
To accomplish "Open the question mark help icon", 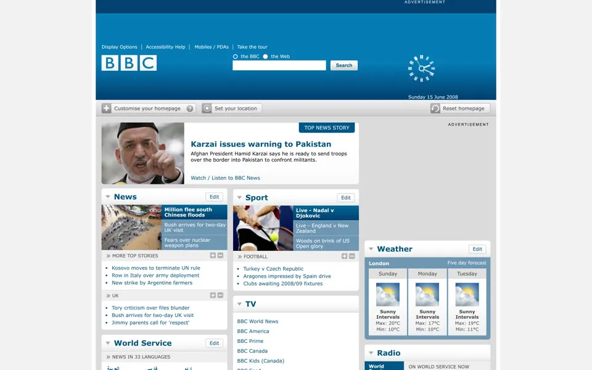I will click(190, 109).
